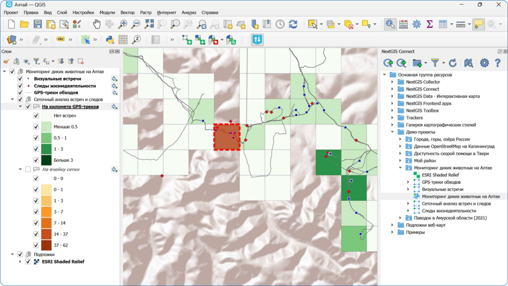The height and width of the screenshot is (286, 508).
Task: Select the Identify Features tool
Action: pos(390,23)
